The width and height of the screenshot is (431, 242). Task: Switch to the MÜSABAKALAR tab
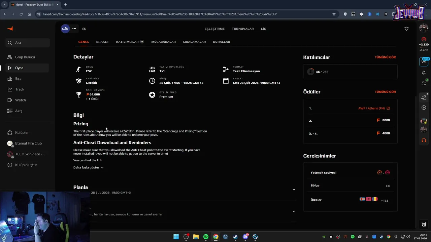click(163, 42)
